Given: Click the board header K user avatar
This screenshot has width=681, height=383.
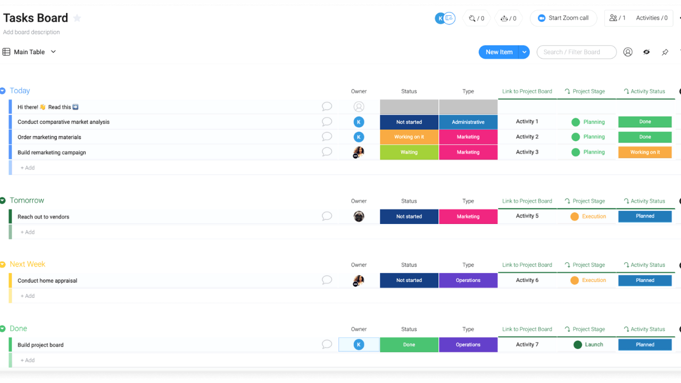Looking at the screenshot, I should point(440,19).
